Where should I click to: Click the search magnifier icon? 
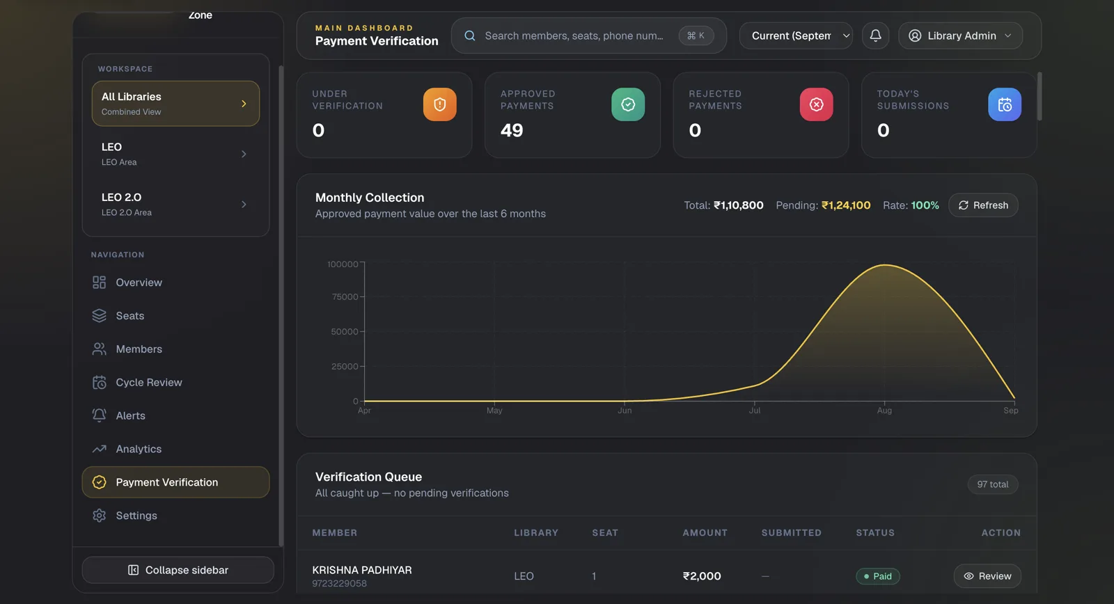(470, 35)
